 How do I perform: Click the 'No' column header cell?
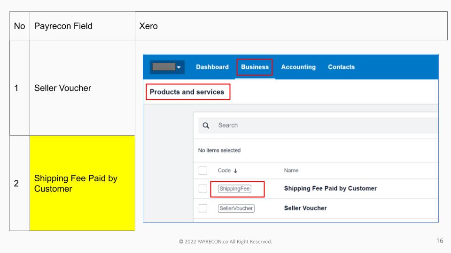pos(20,26)
